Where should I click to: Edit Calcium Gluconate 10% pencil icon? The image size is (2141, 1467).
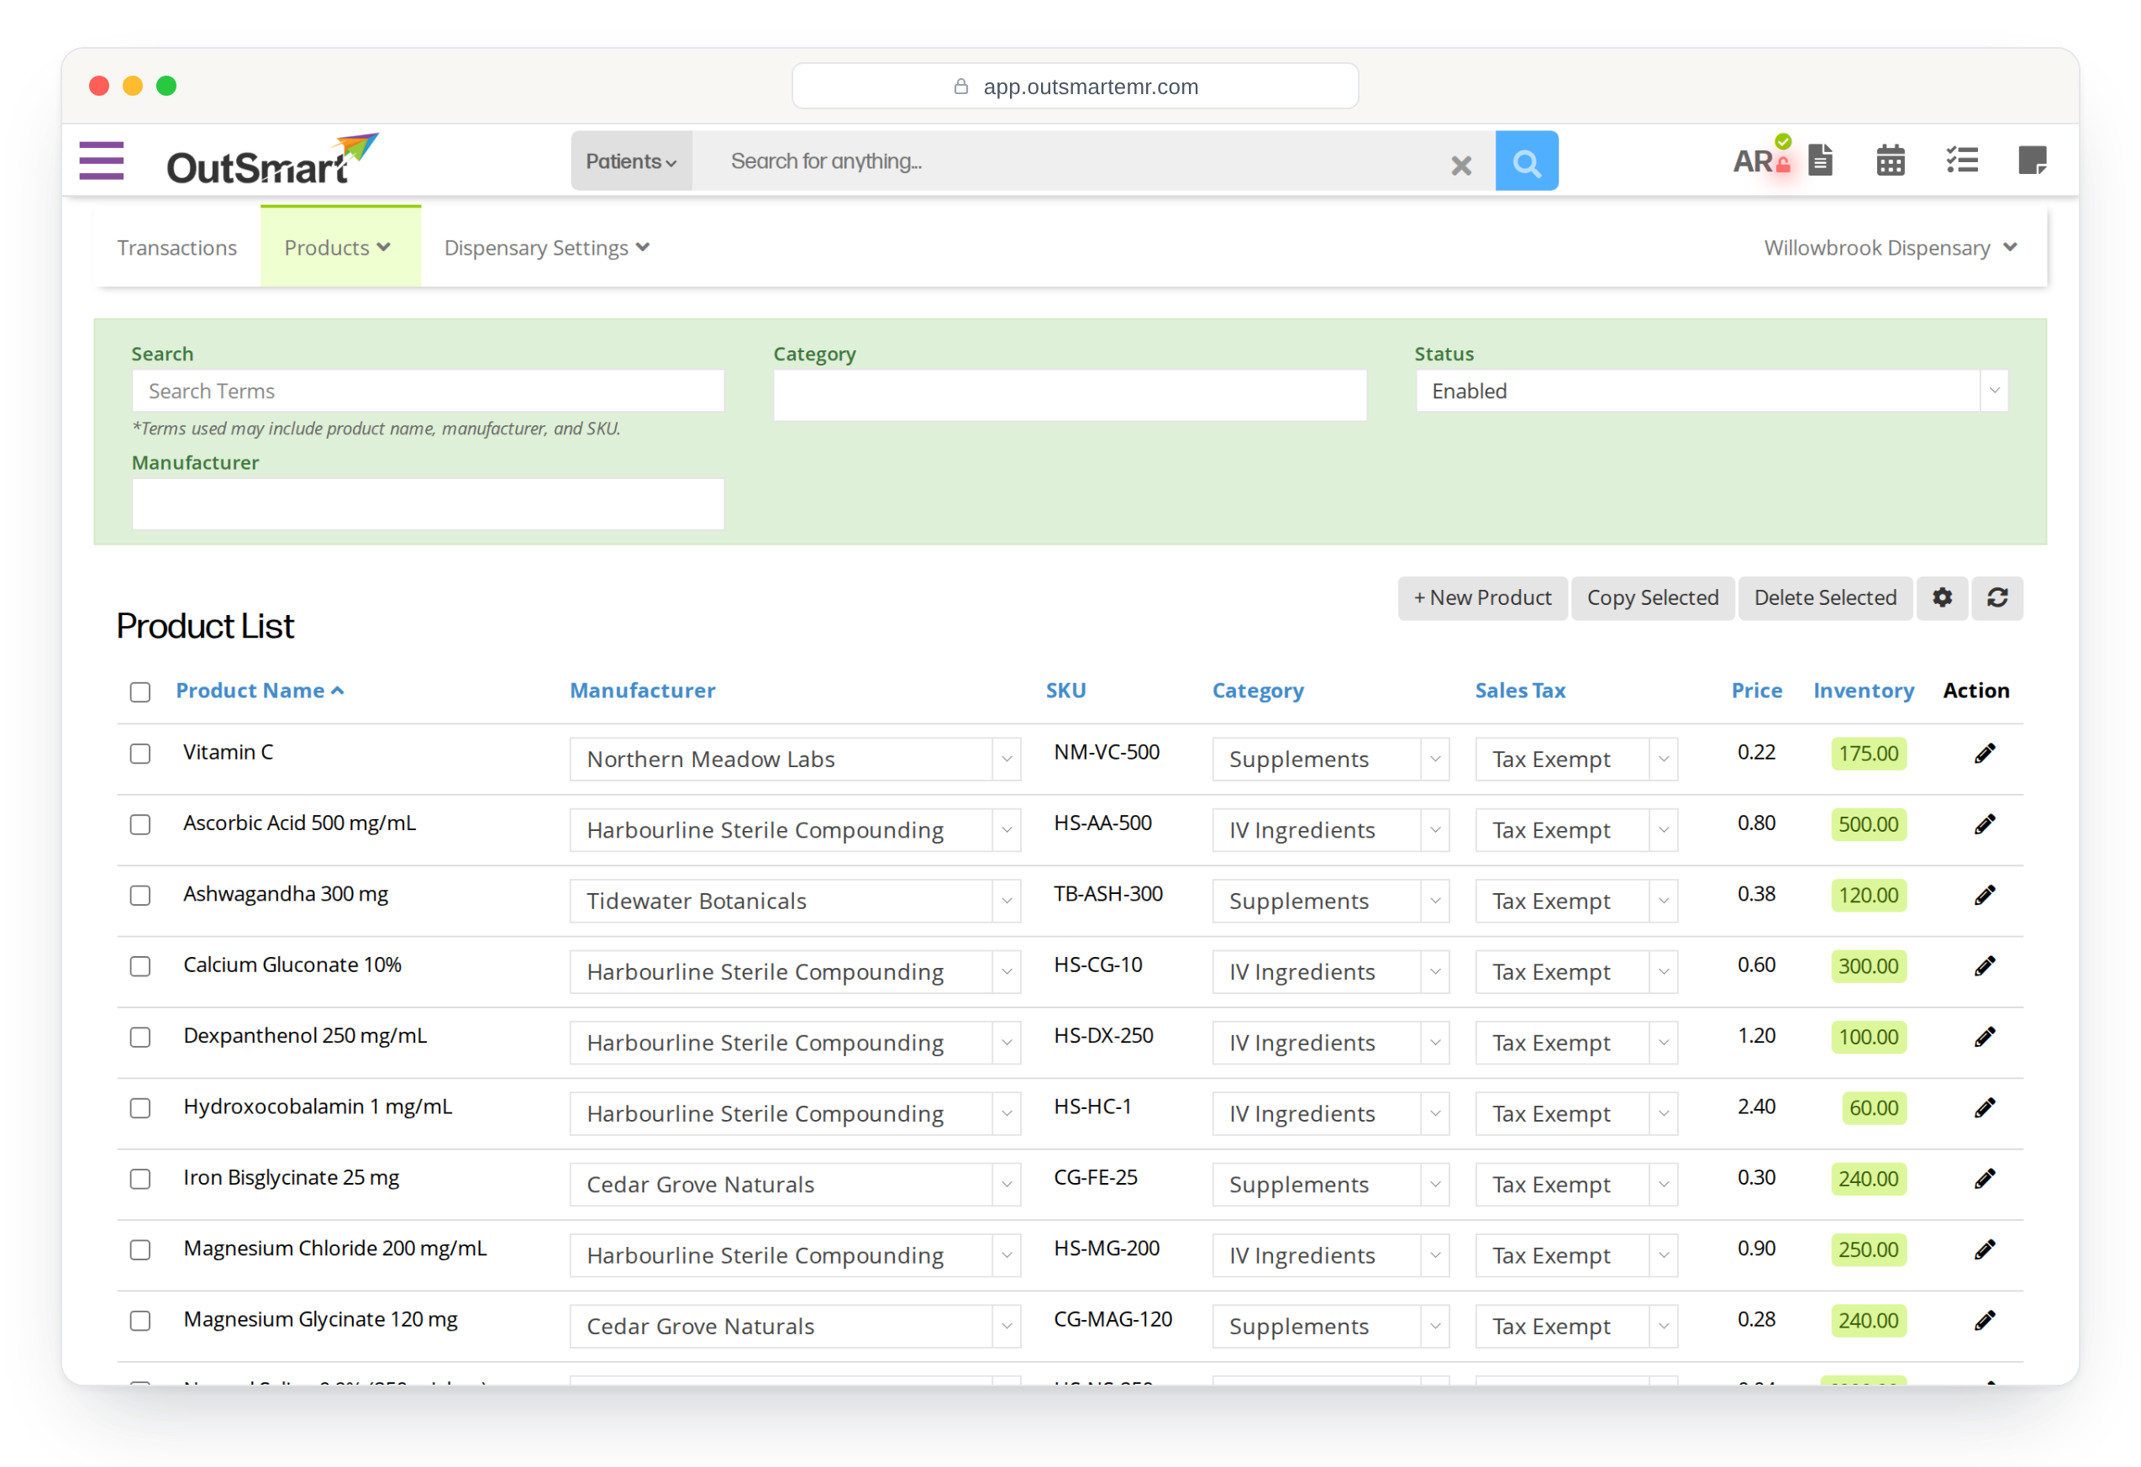pos(1985,967)
